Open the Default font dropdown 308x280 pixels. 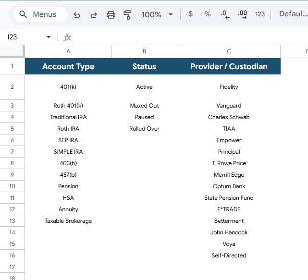(293, 14)
